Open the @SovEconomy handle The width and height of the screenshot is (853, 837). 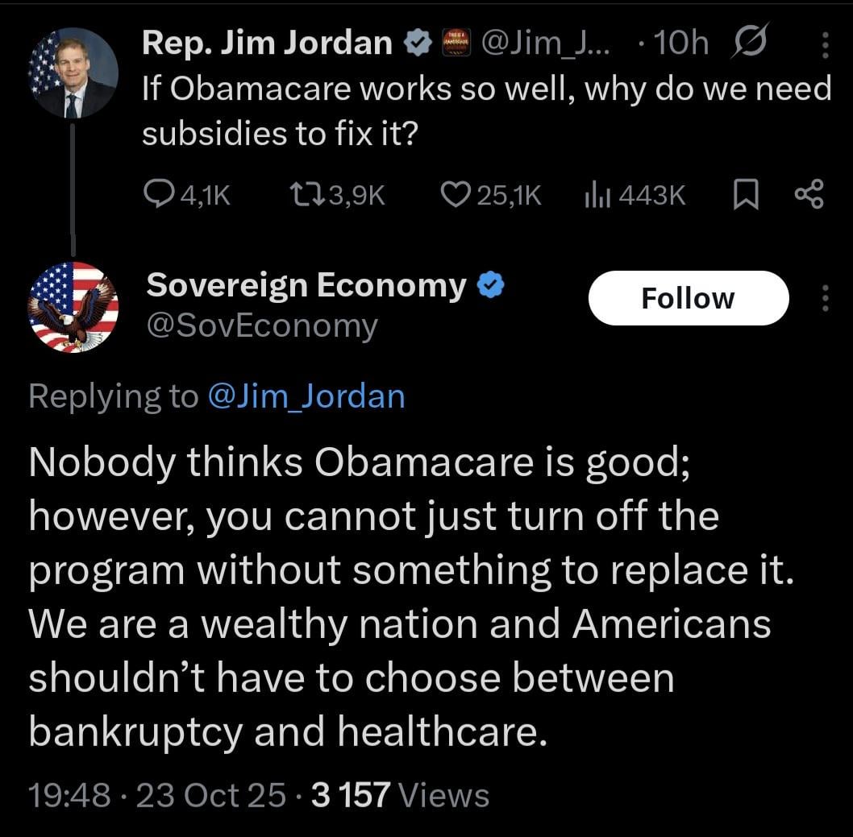click(261, 326)
